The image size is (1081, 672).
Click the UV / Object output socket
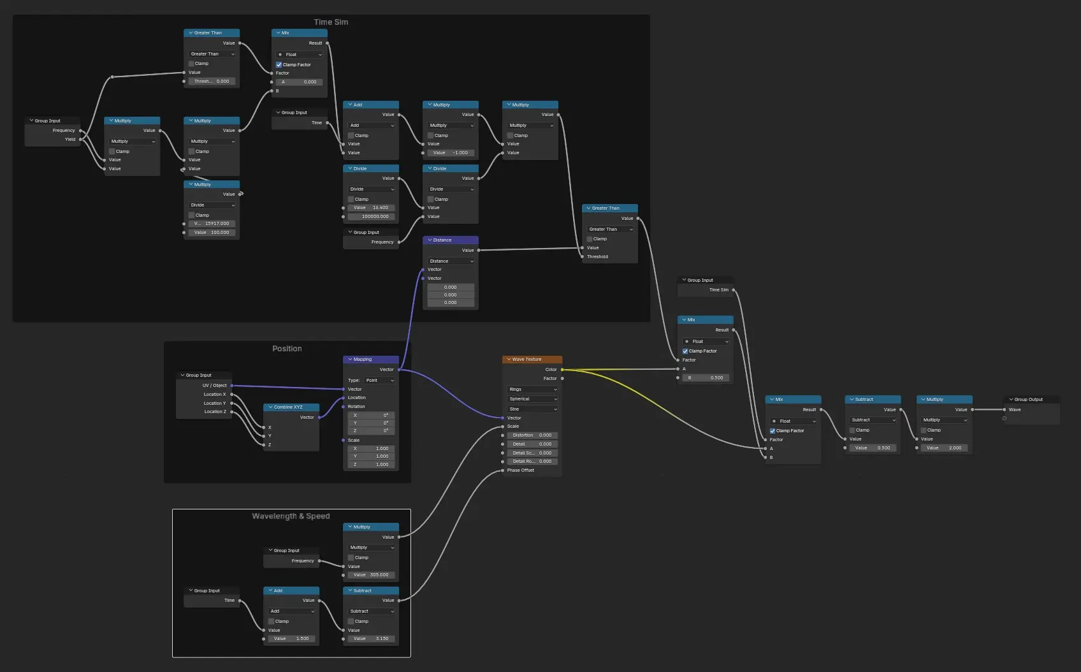232,386
